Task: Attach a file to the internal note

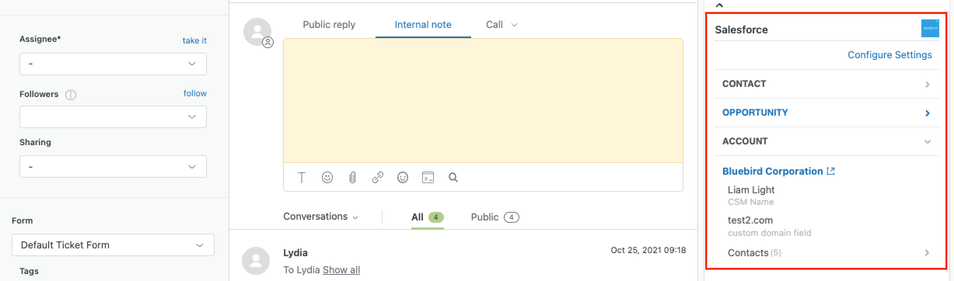Action: coord(352,178)
